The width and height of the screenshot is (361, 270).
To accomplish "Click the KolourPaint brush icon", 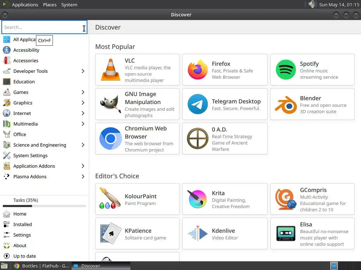I will coord(110,199).
